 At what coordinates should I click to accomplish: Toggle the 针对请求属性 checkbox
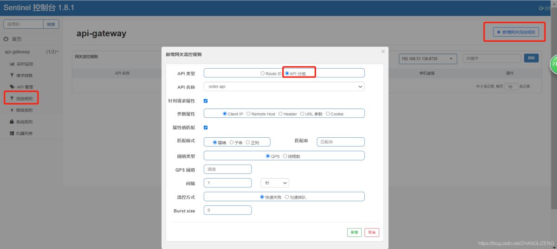pos(206,101)
